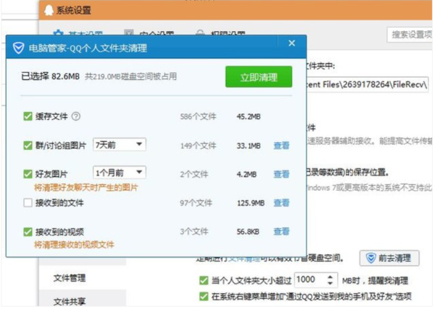Image resolution: width=437 pixels, height=312 pixels.
Task: Open the 7天前 dropdown for 群/讨论组图片
Action: pos(119,145)
